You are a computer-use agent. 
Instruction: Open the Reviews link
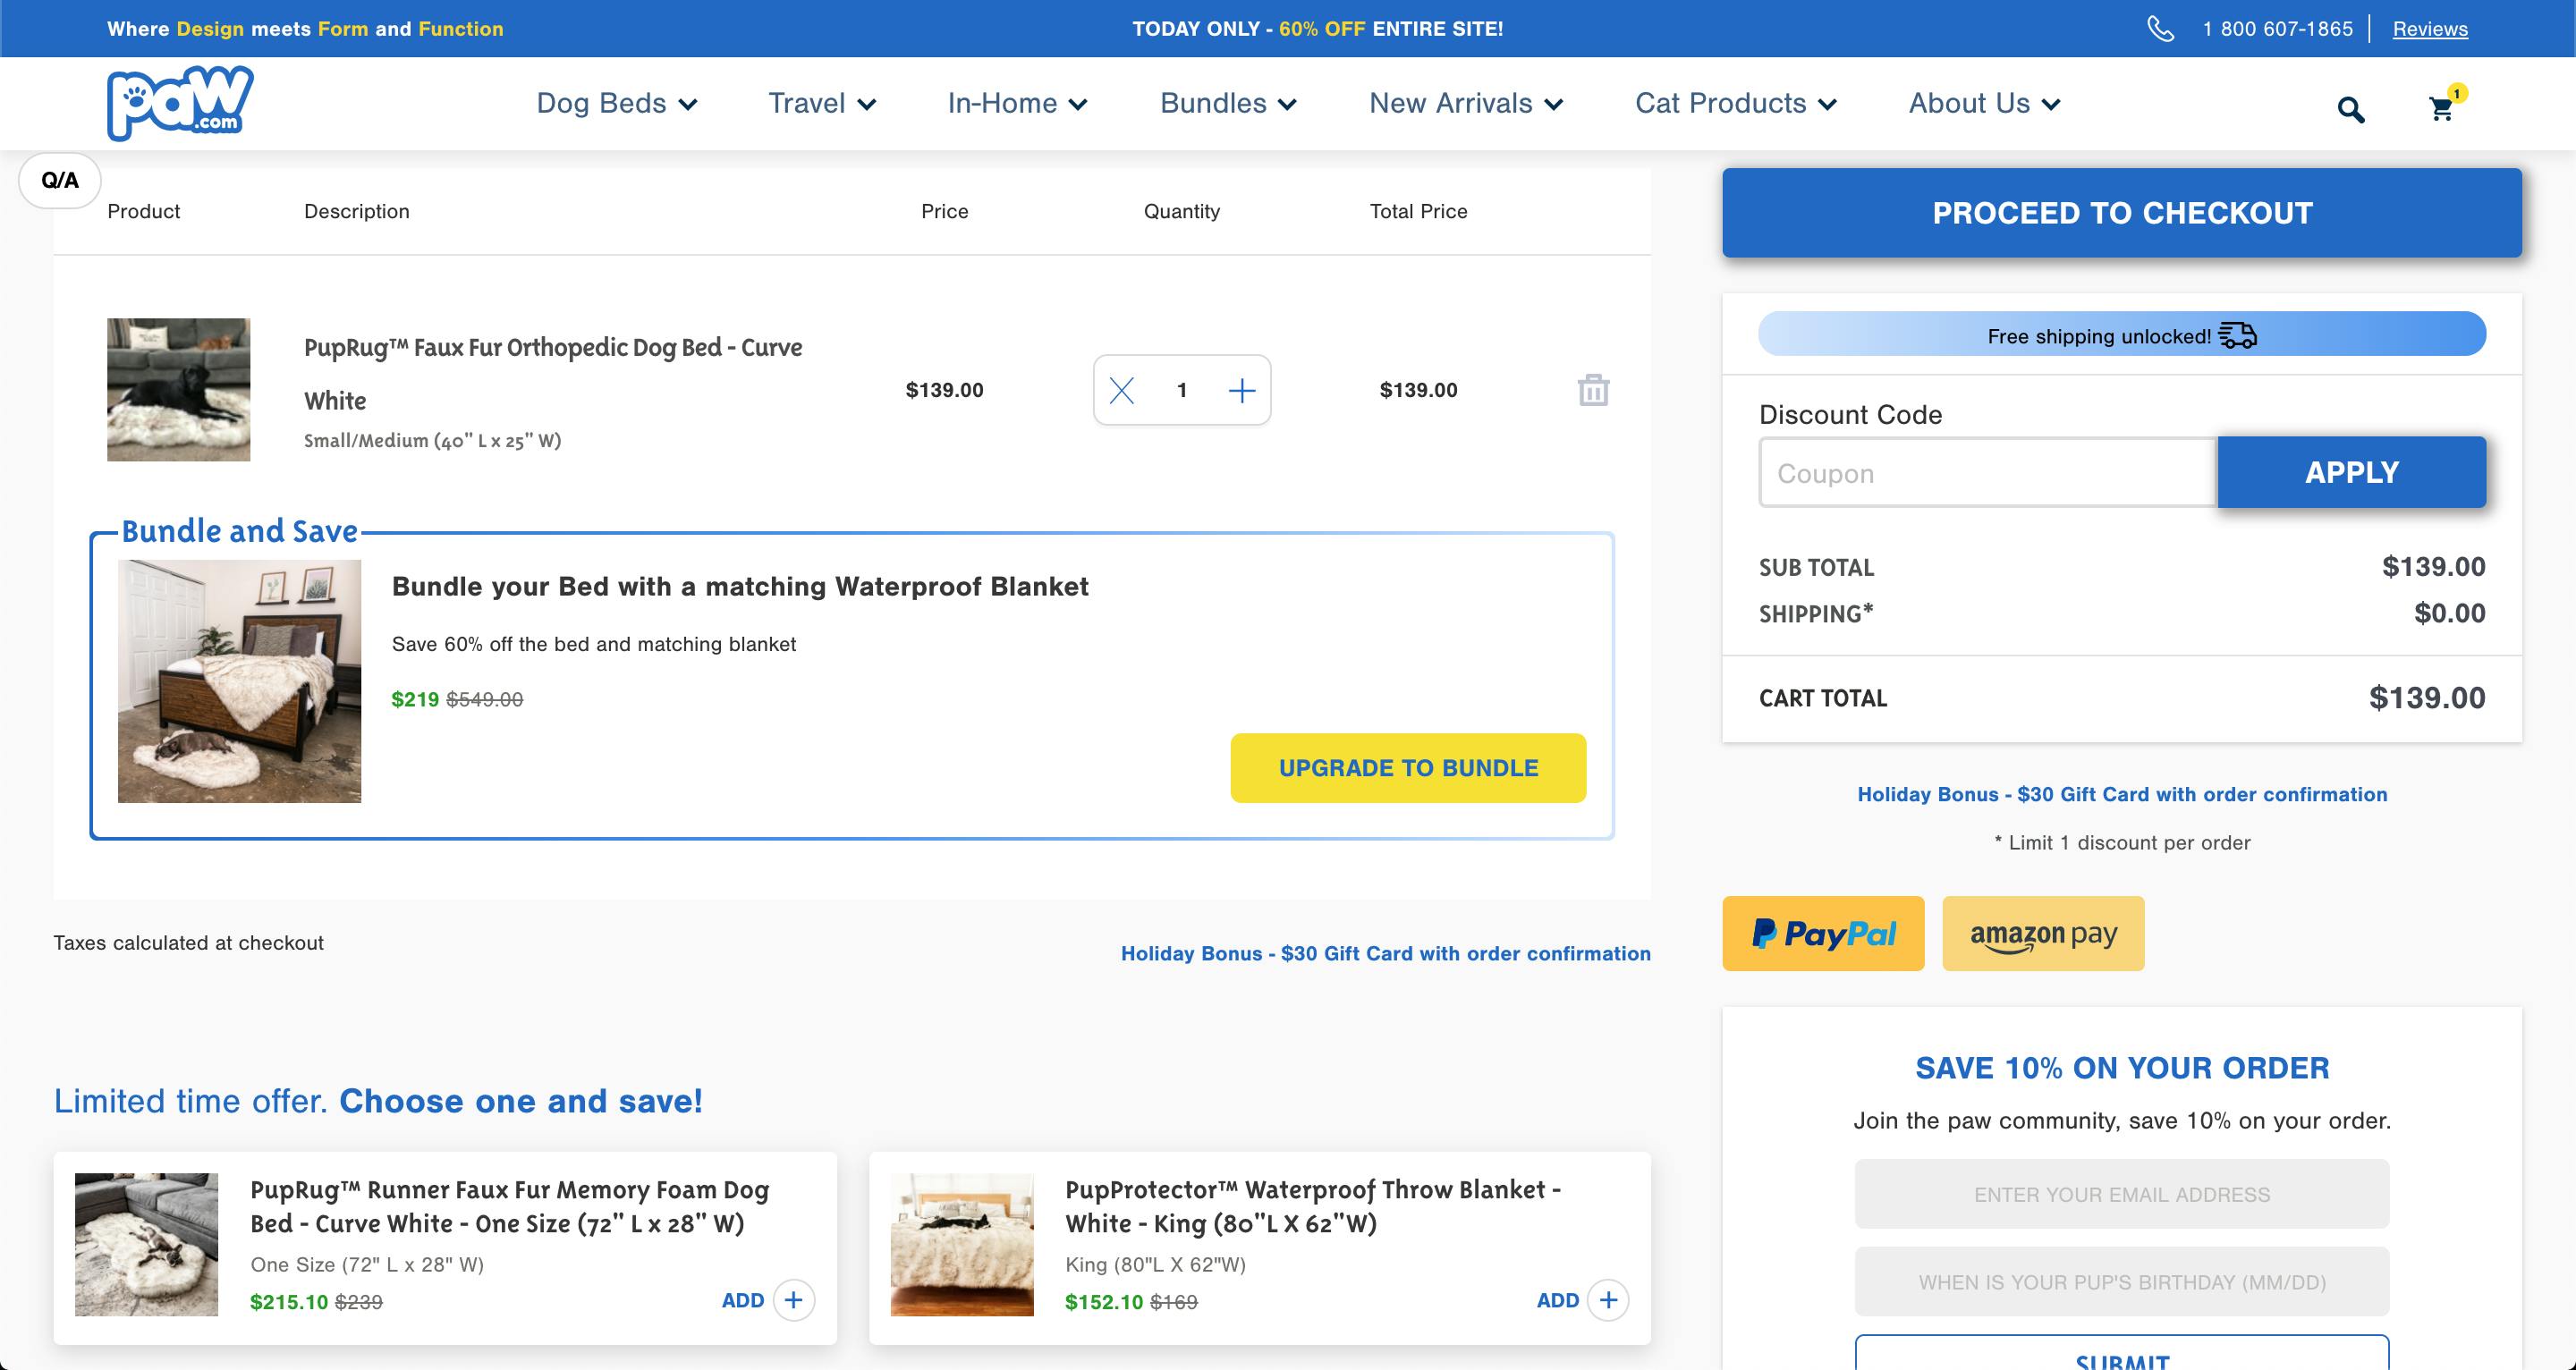click(x=2430, y=29)
